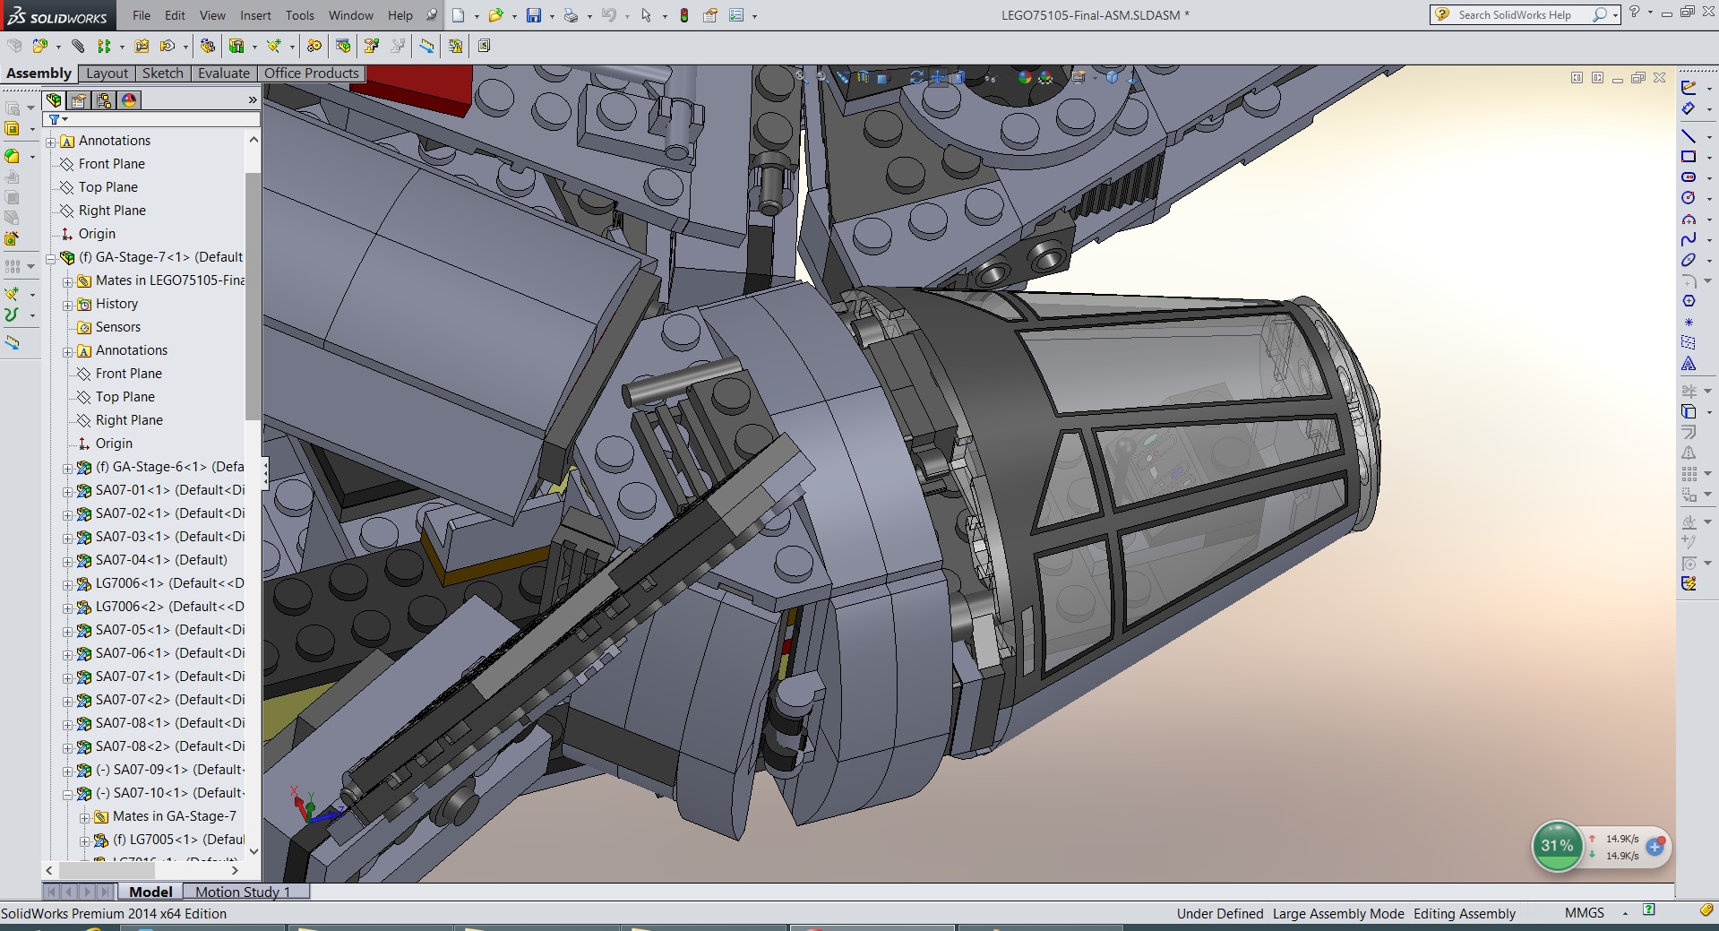Click the MMGS unit system button

pos(1585,913)
